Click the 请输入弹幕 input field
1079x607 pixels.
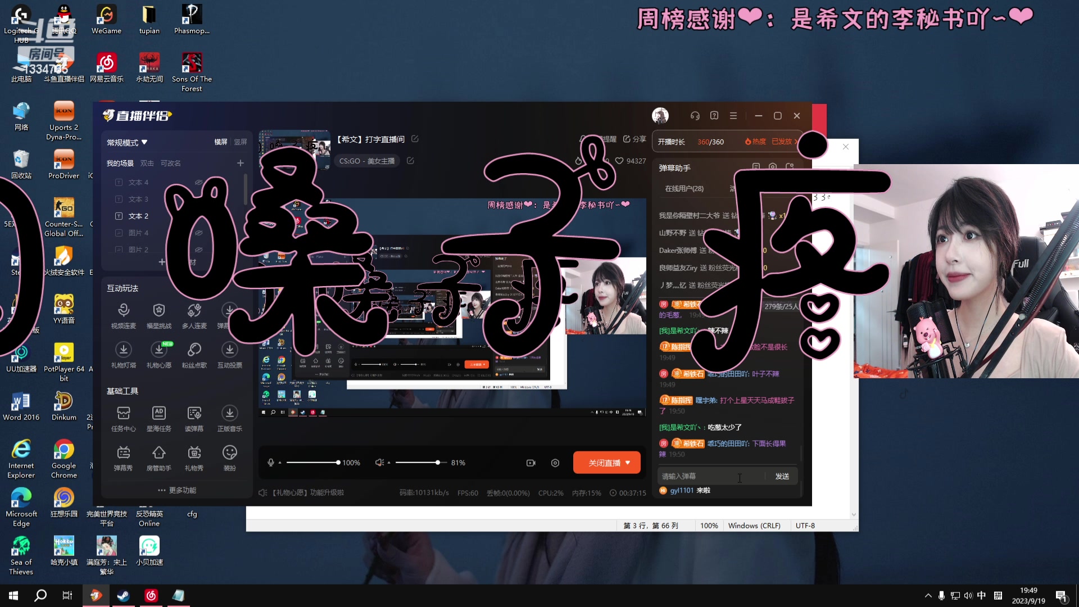click(x=711, y=476)
